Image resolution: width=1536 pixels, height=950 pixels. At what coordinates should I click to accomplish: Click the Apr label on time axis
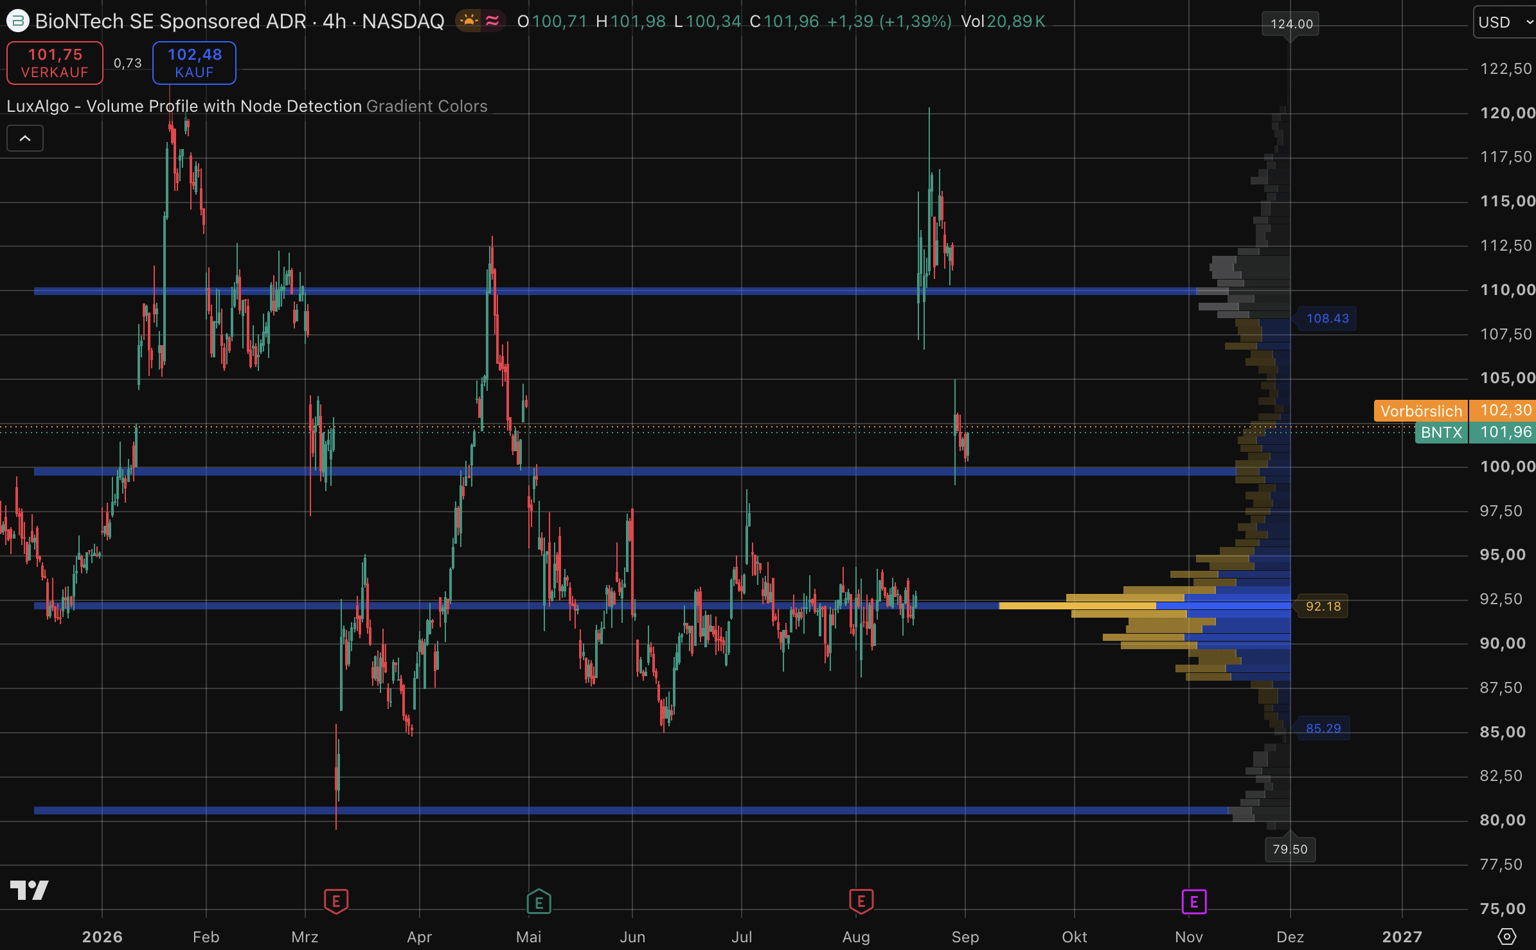click(419, 937)
